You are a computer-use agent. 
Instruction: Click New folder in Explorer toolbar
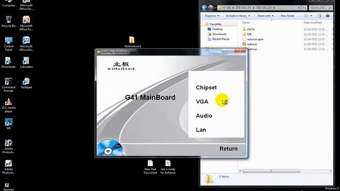[287, 16]
